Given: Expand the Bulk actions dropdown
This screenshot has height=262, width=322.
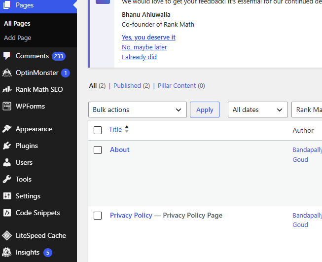Looking at the screenshot, I should [x=138, y=110].
